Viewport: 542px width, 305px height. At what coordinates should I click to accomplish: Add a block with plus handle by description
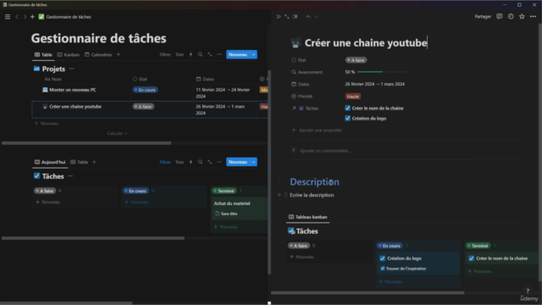click(279, 195)
